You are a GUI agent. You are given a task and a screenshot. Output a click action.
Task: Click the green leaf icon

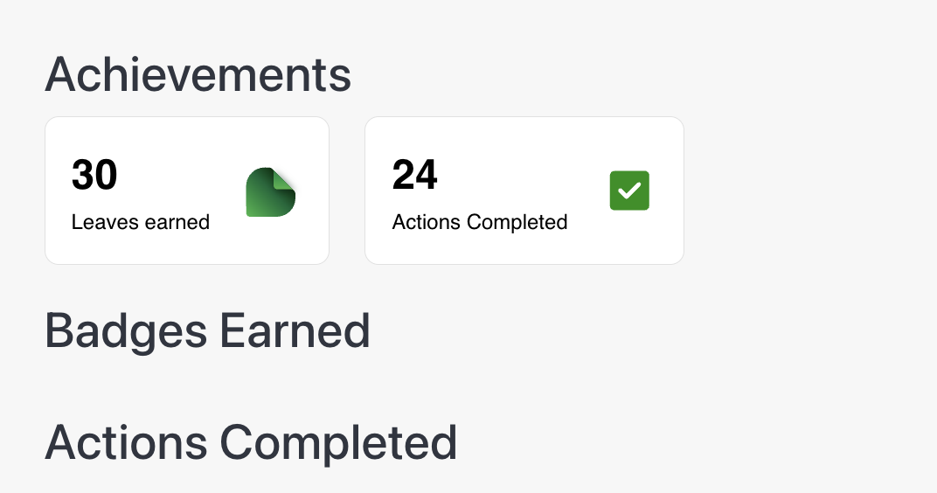(269, 193)
